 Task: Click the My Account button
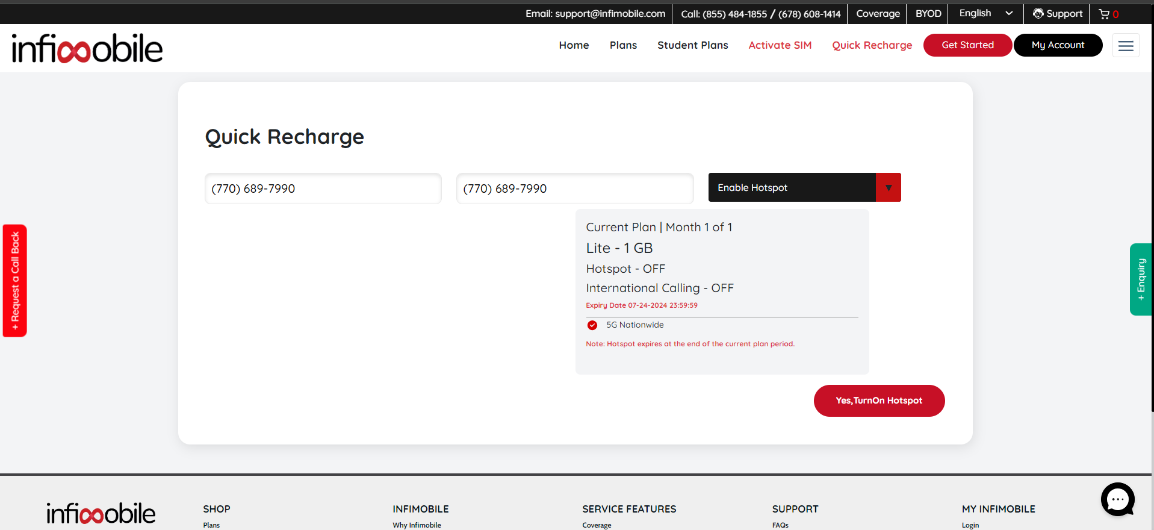(x=1058, y=45)
